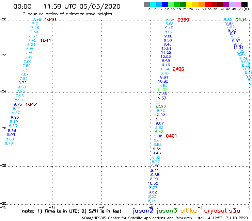Select the light green 14.32 value
Screen dimensions: 252x221
(162, 90)
